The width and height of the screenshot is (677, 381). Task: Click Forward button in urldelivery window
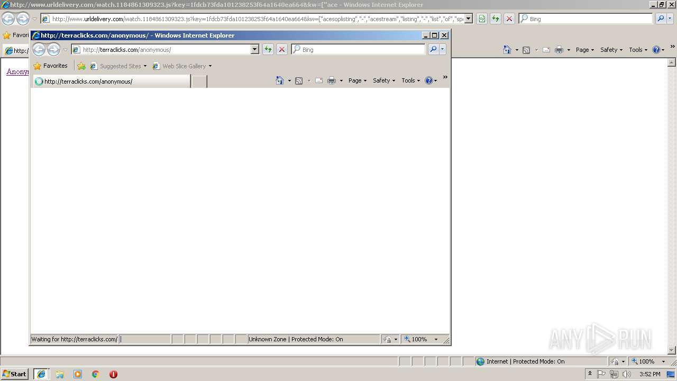(x=23, y=19)
